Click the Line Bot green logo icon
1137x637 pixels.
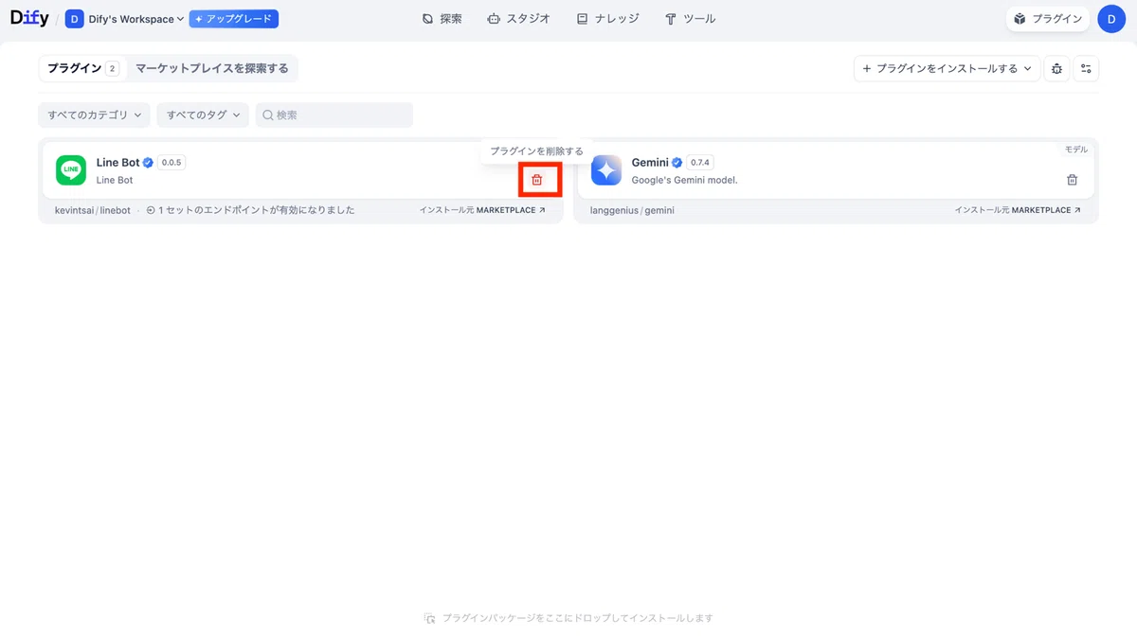click(71, 170)
